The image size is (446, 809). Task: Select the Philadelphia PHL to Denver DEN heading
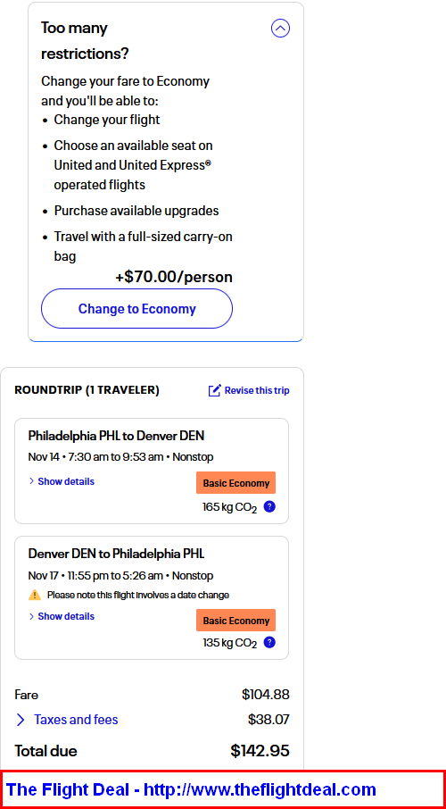coord(116,436)
